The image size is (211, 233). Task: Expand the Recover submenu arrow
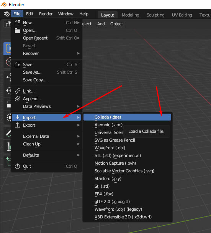pyautogui.click(x=78, y=53)
